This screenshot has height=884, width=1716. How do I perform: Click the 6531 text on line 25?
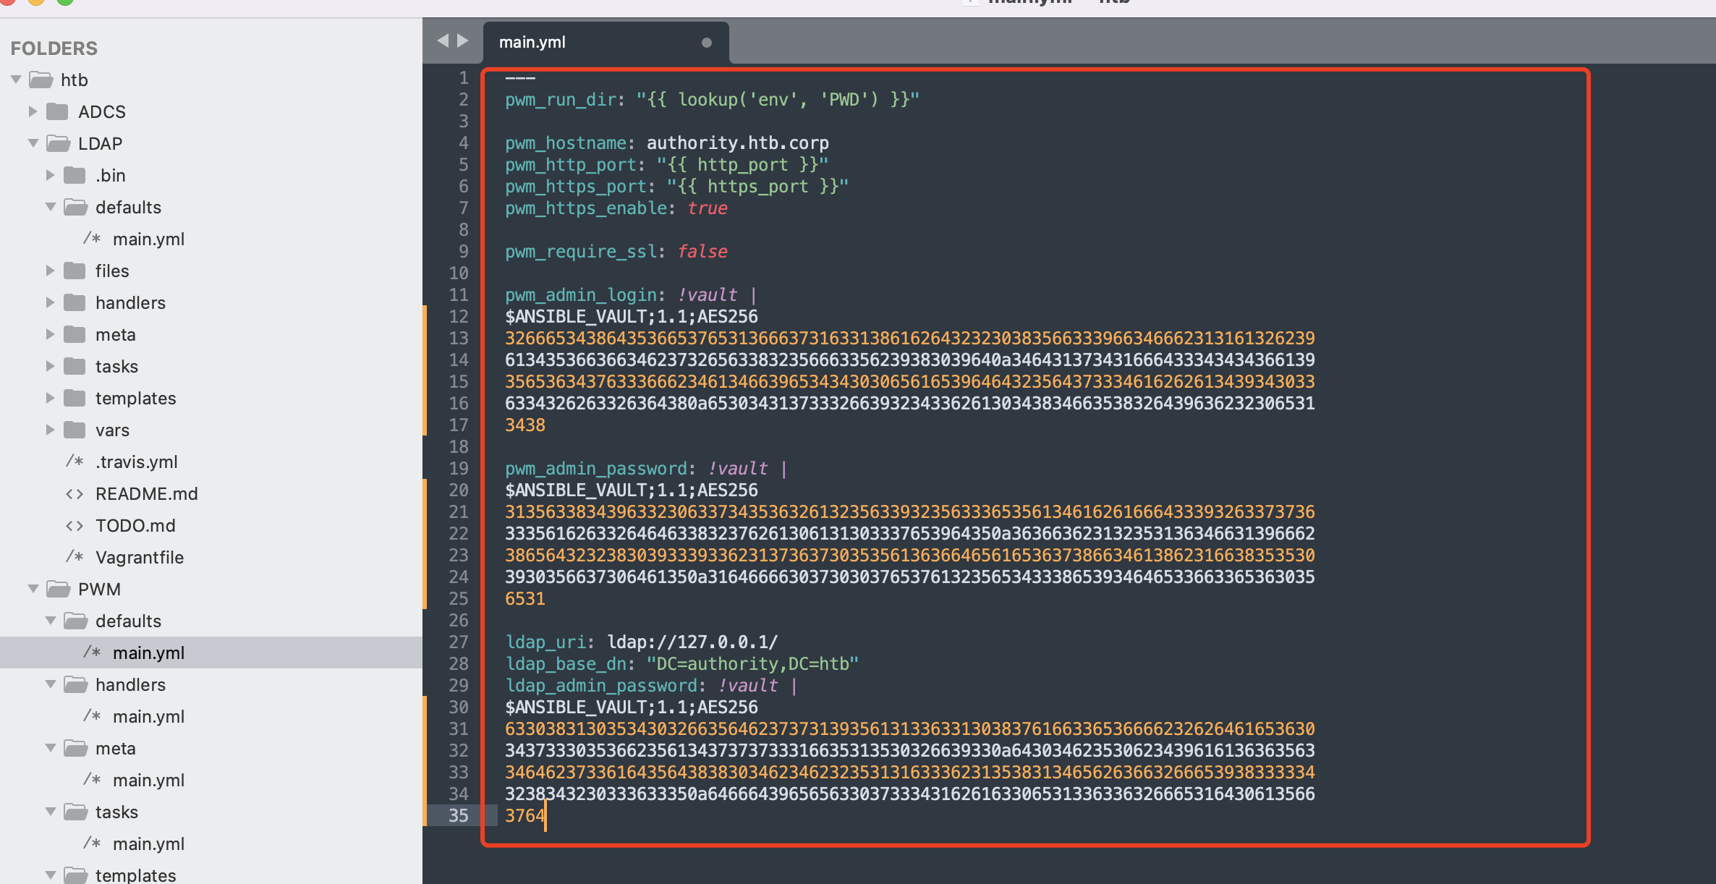pos(525,598)
